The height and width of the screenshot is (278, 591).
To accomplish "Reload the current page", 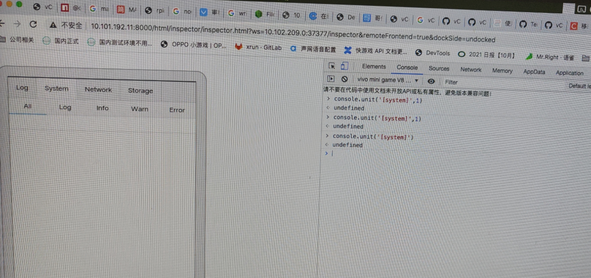I will 34,24.
